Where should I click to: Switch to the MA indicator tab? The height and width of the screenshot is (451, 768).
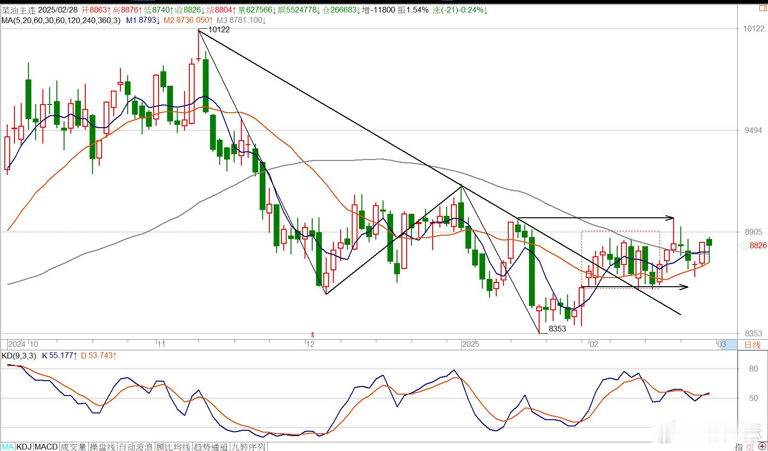click(8, 447)
